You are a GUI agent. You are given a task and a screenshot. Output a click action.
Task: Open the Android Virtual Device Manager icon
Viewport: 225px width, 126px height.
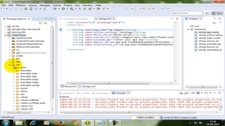coord(31,9)
